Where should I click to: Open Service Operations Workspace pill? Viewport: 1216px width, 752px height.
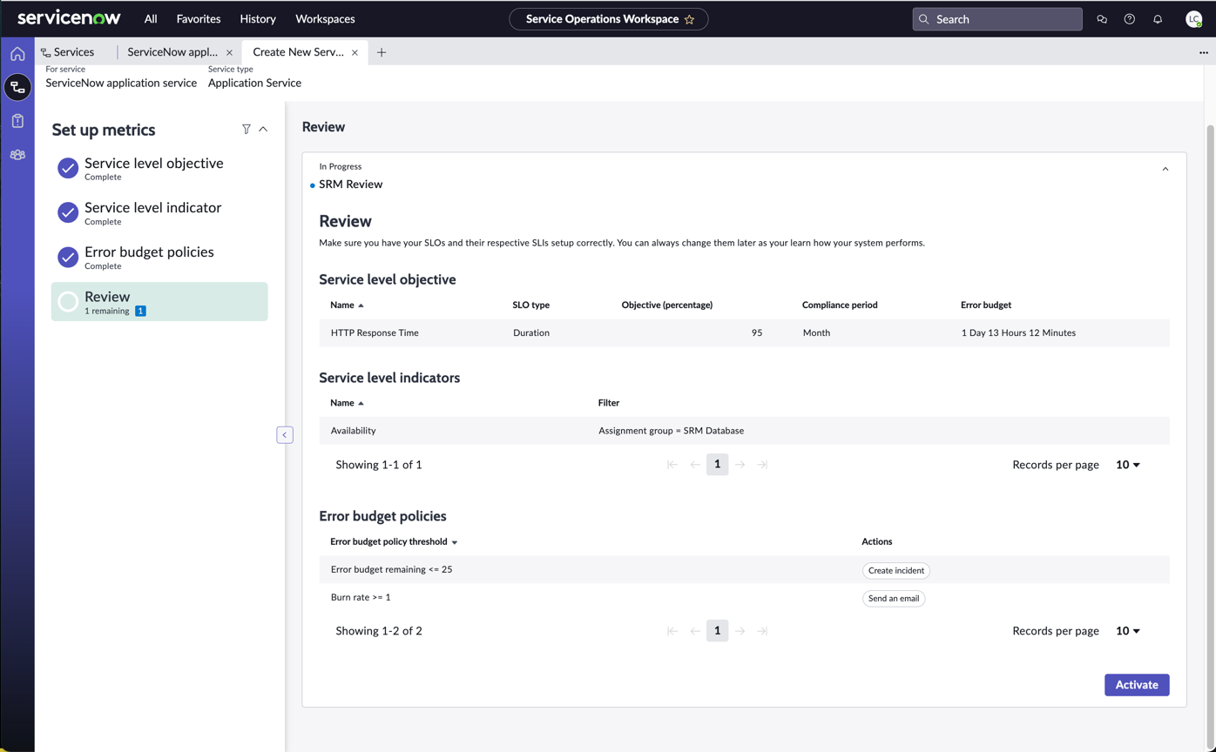point(609,19)
